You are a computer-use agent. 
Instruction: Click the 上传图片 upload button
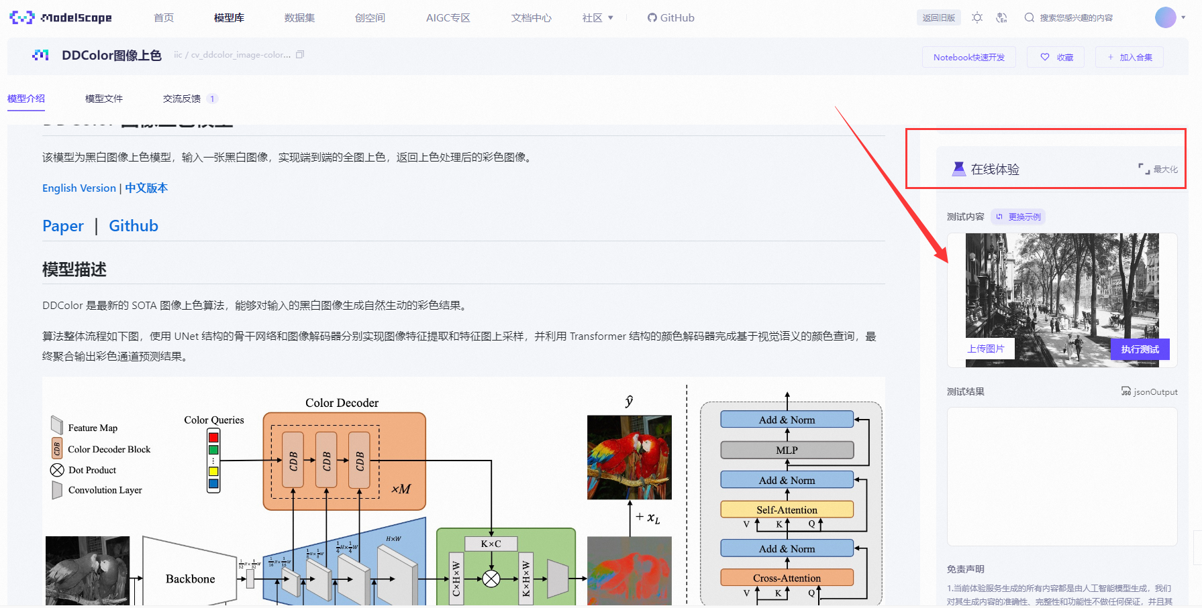986,349
